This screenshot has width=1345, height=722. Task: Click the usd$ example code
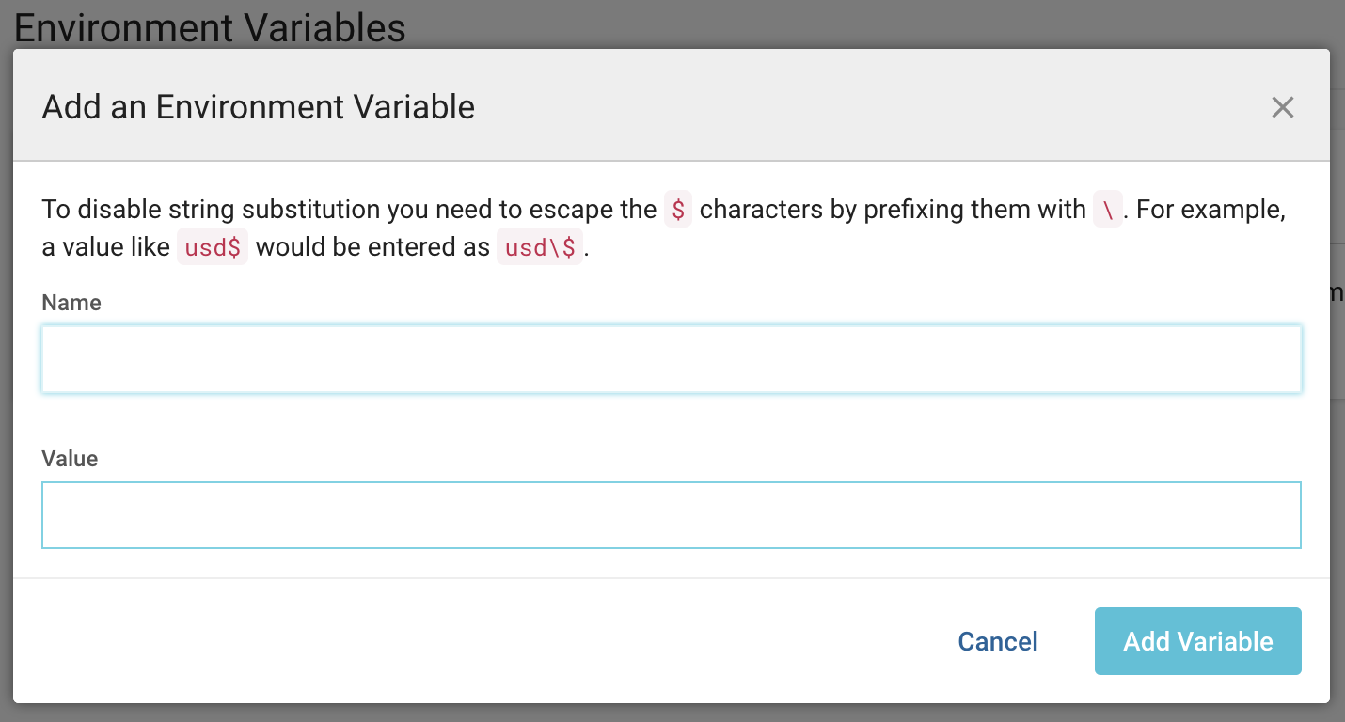[x=213, y=248]
